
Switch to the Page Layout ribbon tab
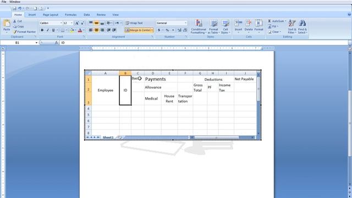click(51, 15)
